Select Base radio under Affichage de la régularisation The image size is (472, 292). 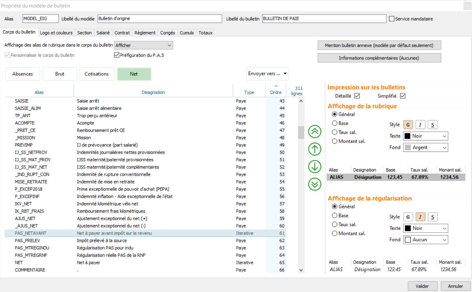[x=335, y=216]
